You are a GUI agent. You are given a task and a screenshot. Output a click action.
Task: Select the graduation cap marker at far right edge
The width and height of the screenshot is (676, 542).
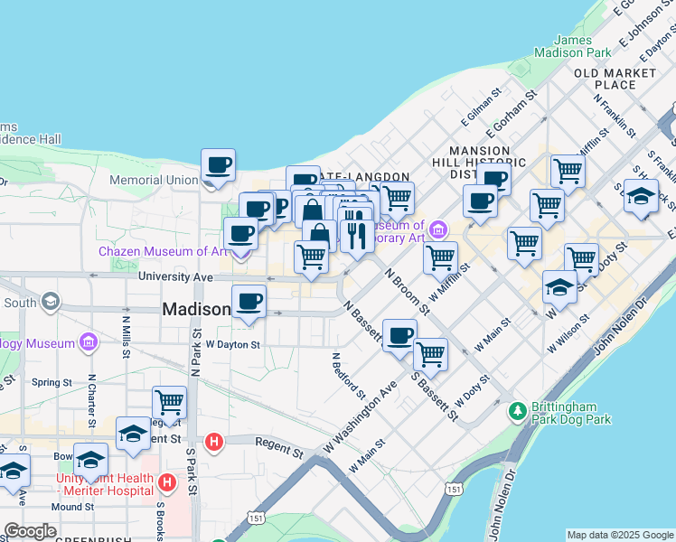[642, 197]
